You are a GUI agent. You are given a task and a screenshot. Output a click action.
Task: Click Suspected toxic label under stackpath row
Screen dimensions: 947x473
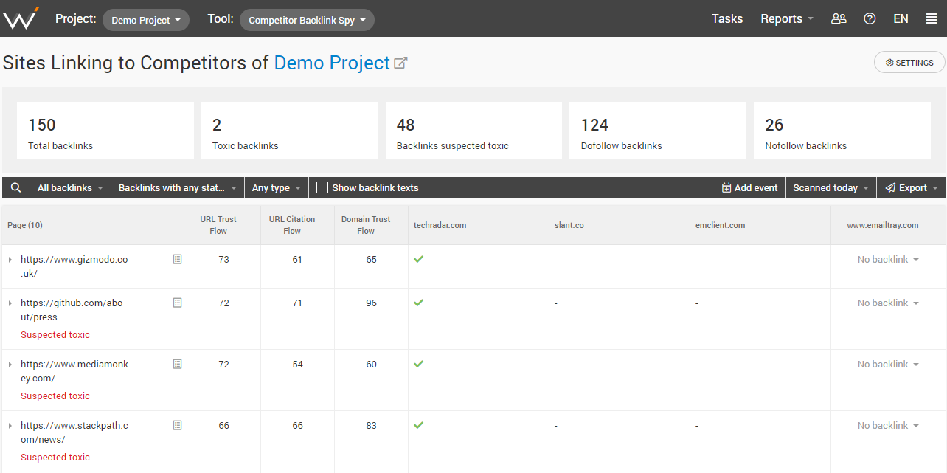55,458
